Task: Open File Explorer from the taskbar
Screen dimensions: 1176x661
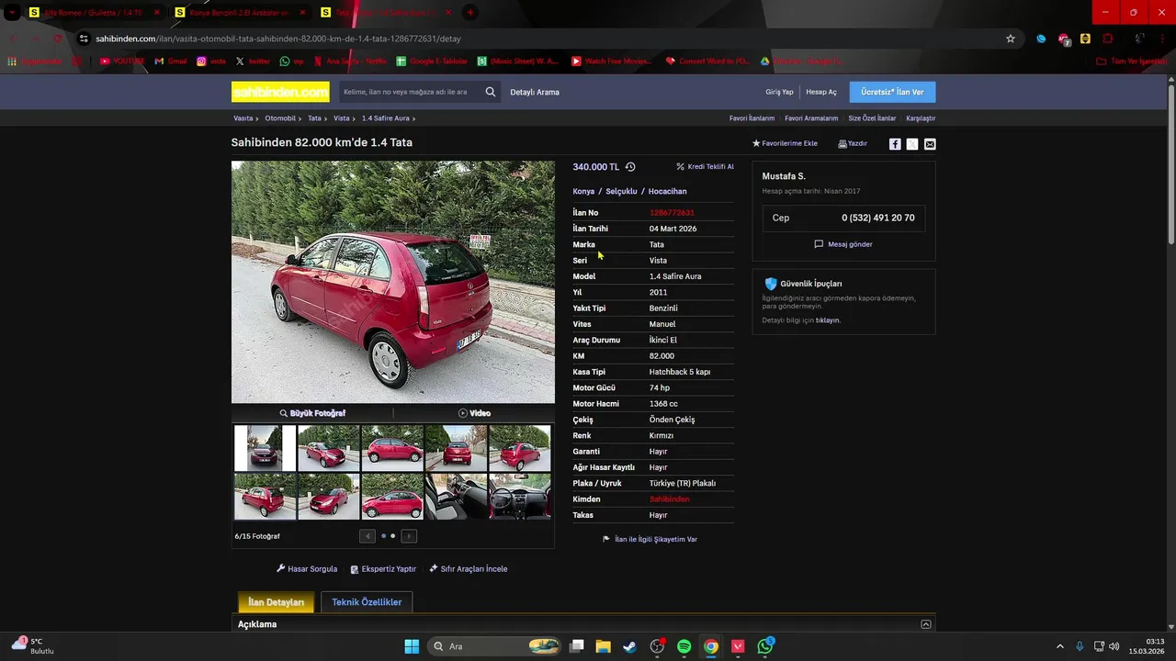Action: (603, 646)
